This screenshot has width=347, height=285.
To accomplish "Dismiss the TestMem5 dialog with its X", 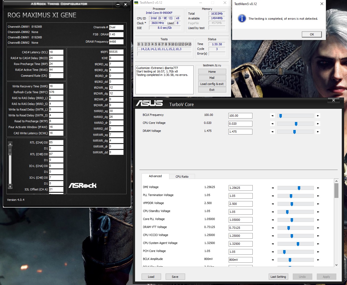I will point(322,4).
